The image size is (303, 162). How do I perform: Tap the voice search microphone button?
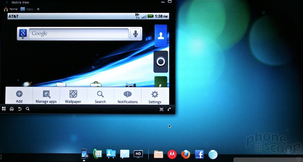(x=136, y=34)
